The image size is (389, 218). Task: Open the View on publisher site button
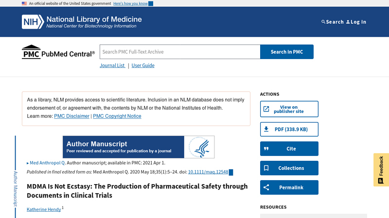(x=289, y=109)
